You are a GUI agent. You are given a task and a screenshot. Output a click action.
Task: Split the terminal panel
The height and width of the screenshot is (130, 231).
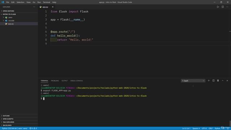(x=213, y=81)
